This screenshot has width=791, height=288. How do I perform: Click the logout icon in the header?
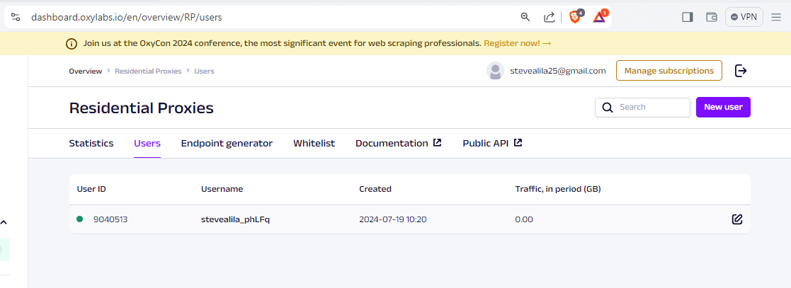point(741,71)
